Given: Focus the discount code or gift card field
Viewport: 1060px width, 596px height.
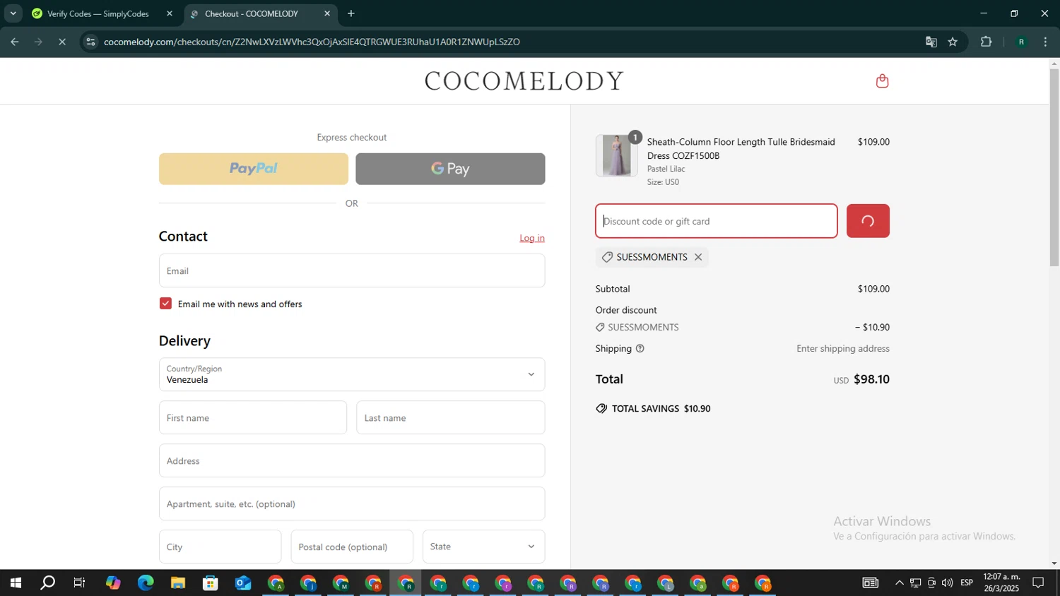Looking at the screenshot, I should click(717, 221).
